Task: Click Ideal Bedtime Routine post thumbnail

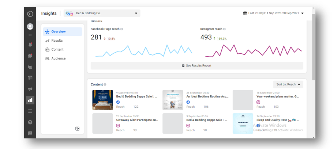Action: 173,100
